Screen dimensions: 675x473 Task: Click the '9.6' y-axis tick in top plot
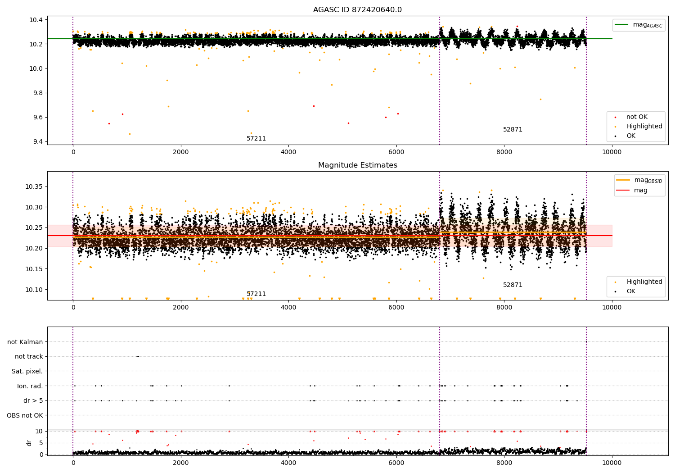click(38, 117)
